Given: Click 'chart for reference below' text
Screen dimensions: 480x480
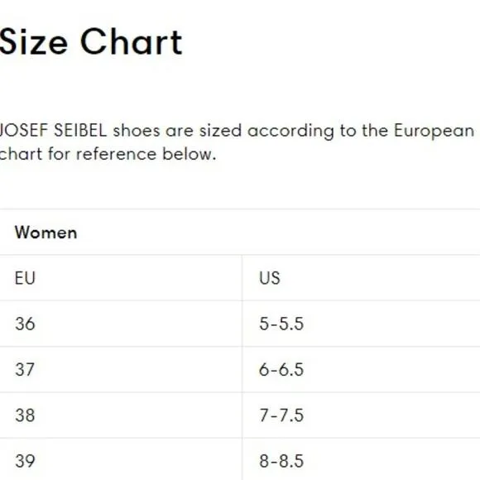Looking at the screenshot, I should [108, 154].
